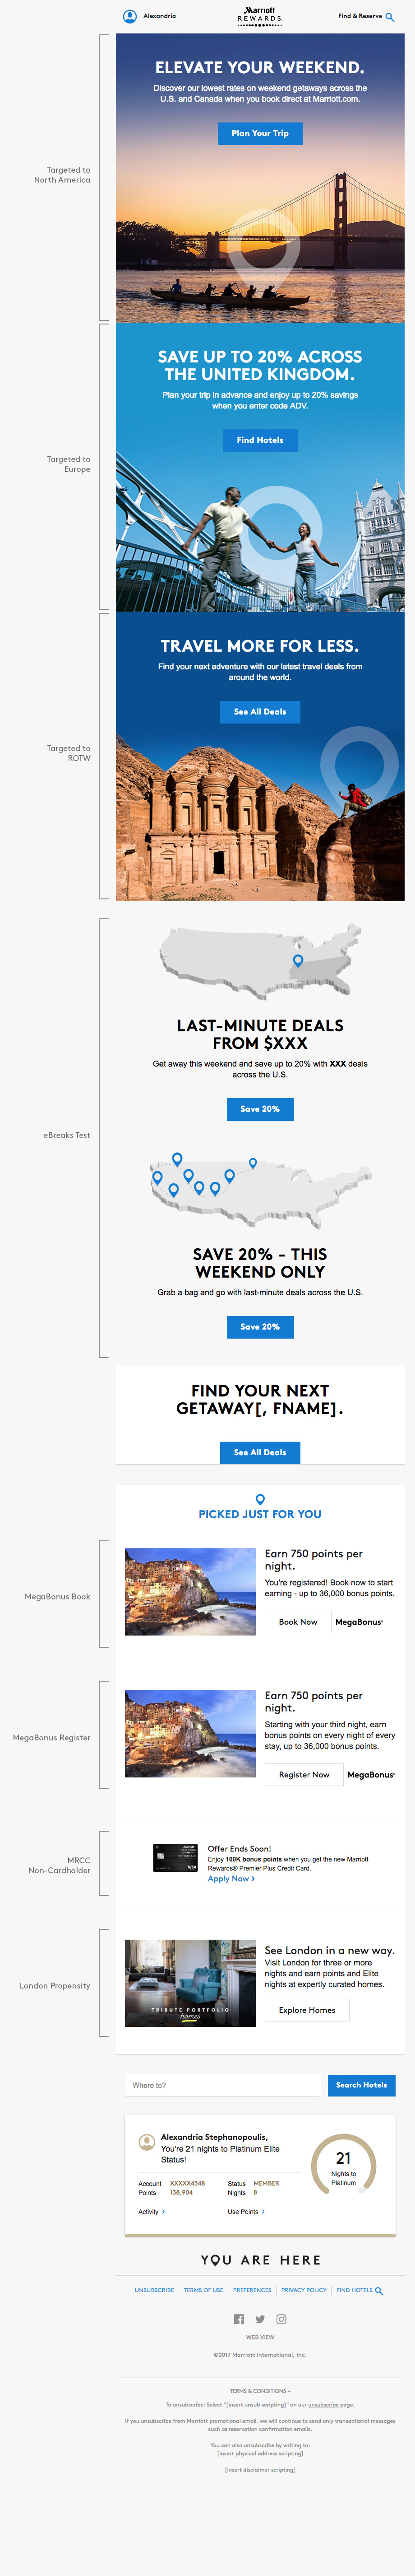The height and width of the screenshot is (2576, 415).
Task: Expand Use Points chevron link
Action: pos(263,2211)
